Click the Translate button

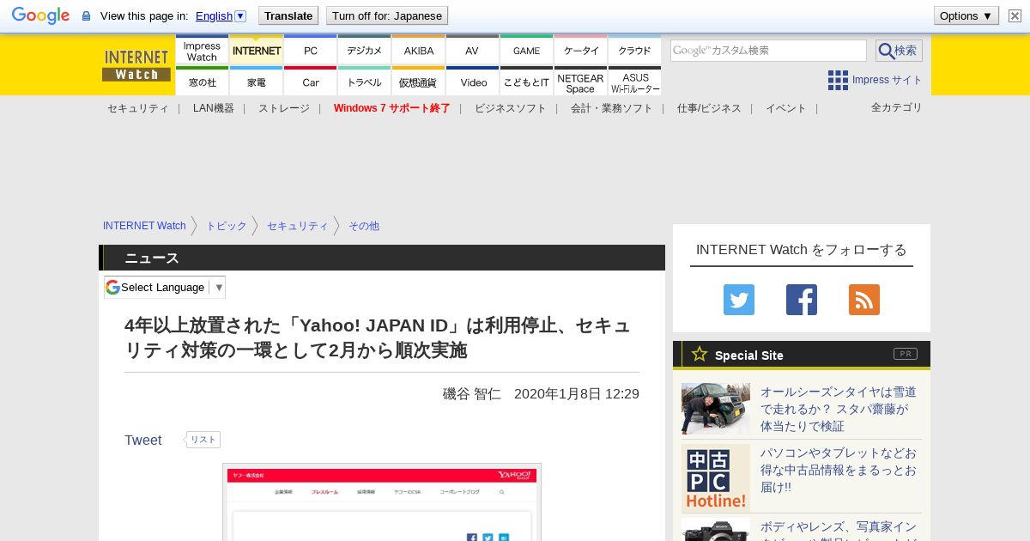pos(288,15)
